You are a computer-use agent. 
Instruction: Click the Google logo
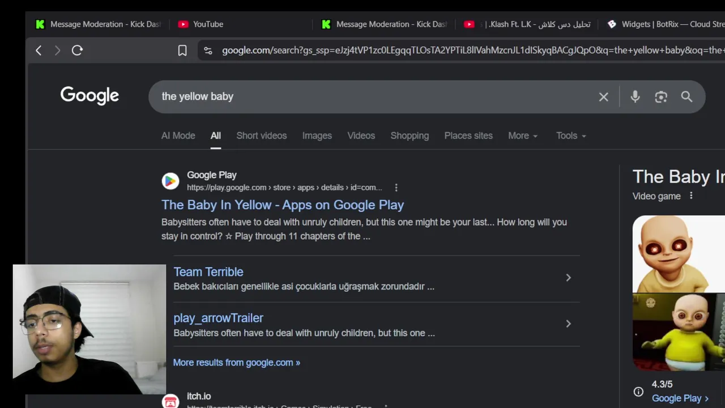pos(89,96)
